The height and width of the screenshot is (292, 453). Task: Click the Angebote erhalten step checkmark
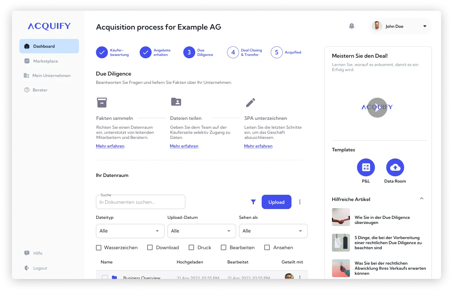coord(145,52)
